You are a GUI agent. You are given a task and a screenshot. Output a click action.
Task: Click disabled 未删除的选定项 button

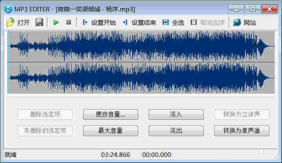coord(45,130)
